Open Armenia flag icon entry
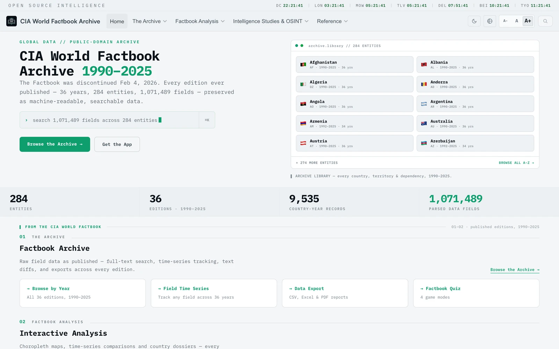The height and width of the screenshot is (349, 559). [x=303, y=124]
